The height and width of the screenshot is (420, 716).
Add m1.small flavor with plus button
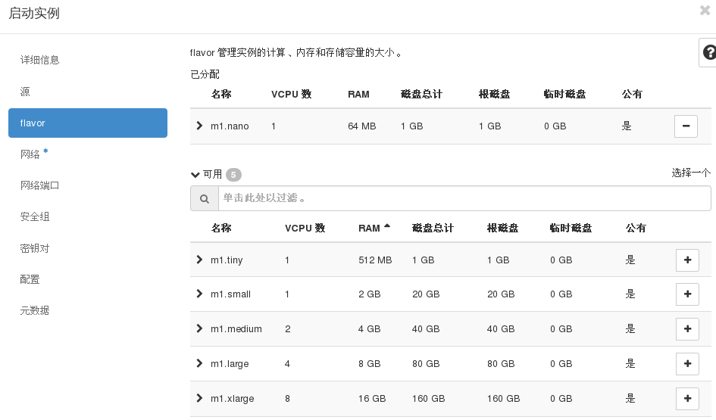pyautogui.click(x=687, y=294)
